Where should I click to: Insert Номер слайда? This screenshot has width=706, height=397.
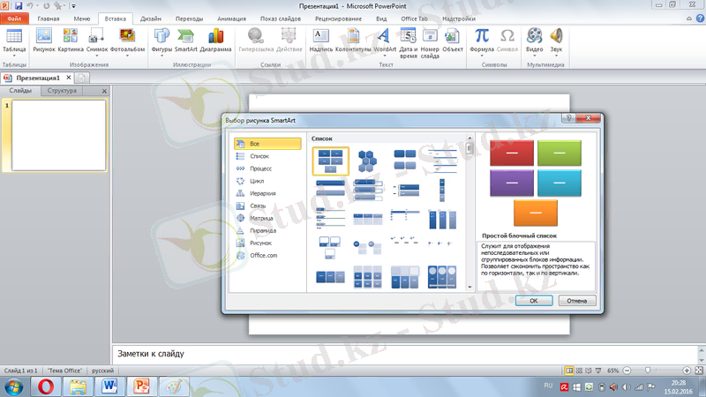pos(430,43)
